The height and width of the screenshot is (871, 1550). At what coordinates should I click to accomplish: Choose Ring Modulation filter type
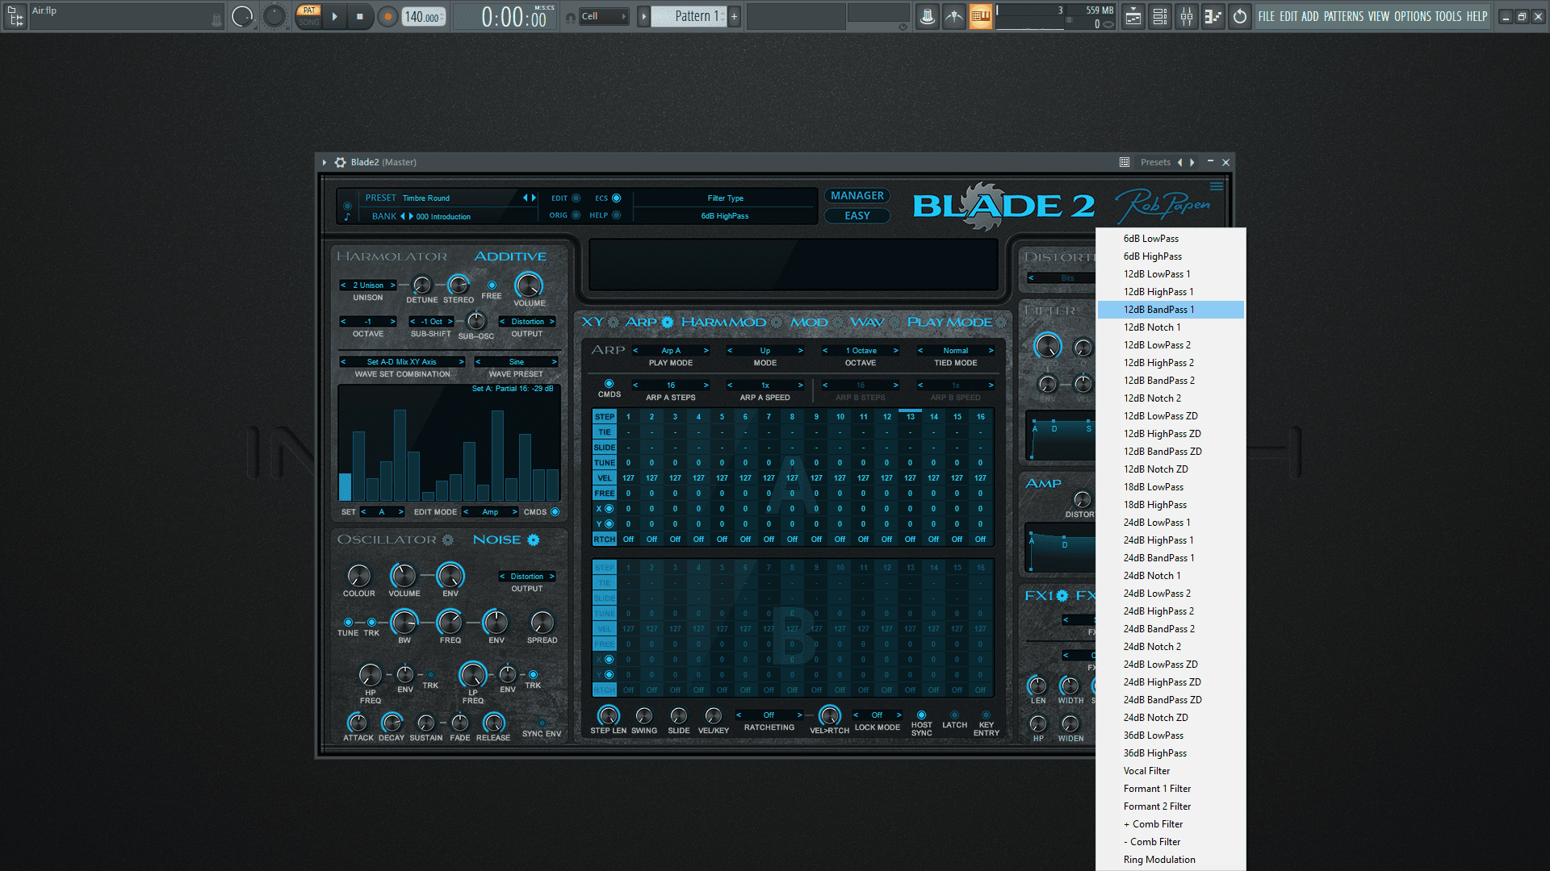[1171, 860]
